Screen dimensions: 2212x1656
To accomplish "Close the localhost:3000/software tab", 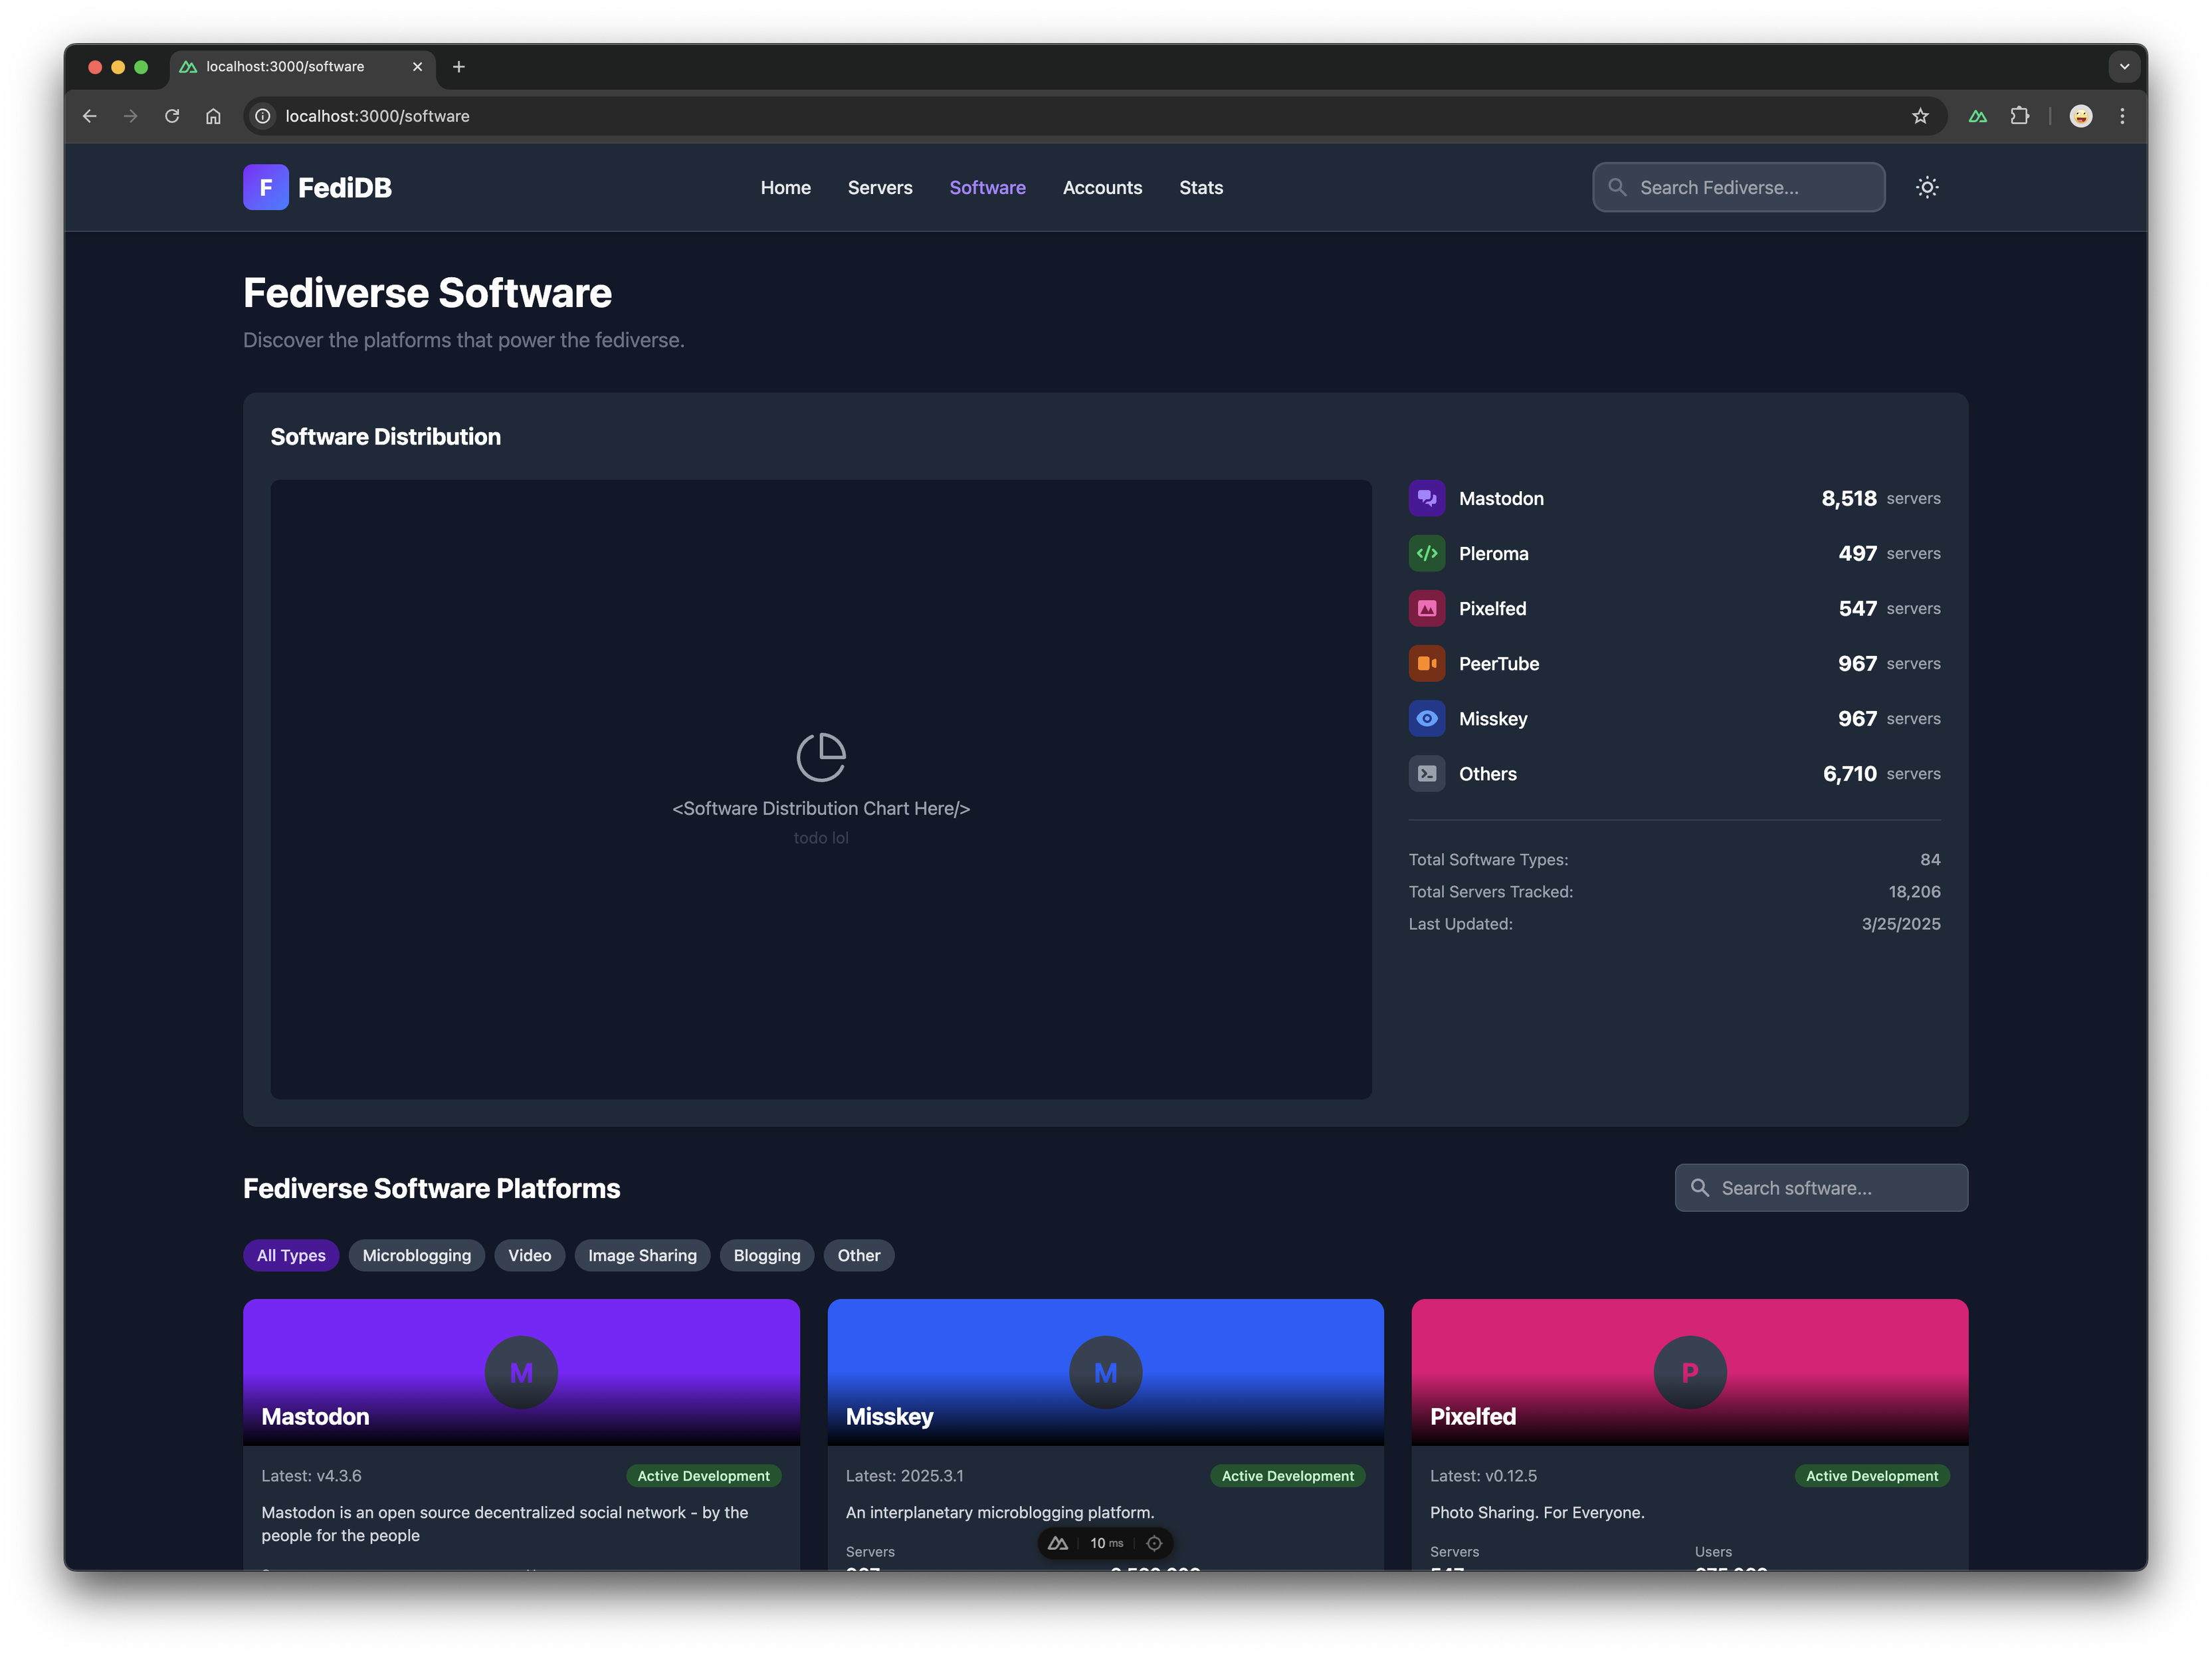I will 417,67.
